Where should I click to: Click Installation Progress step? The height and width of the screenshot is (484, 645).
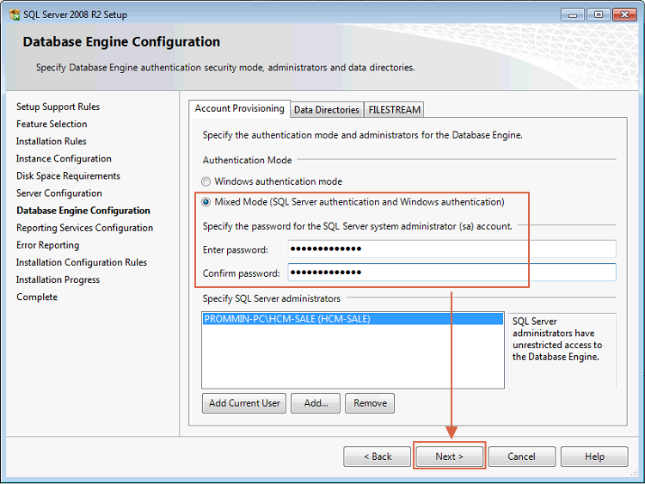pos(58,279)
